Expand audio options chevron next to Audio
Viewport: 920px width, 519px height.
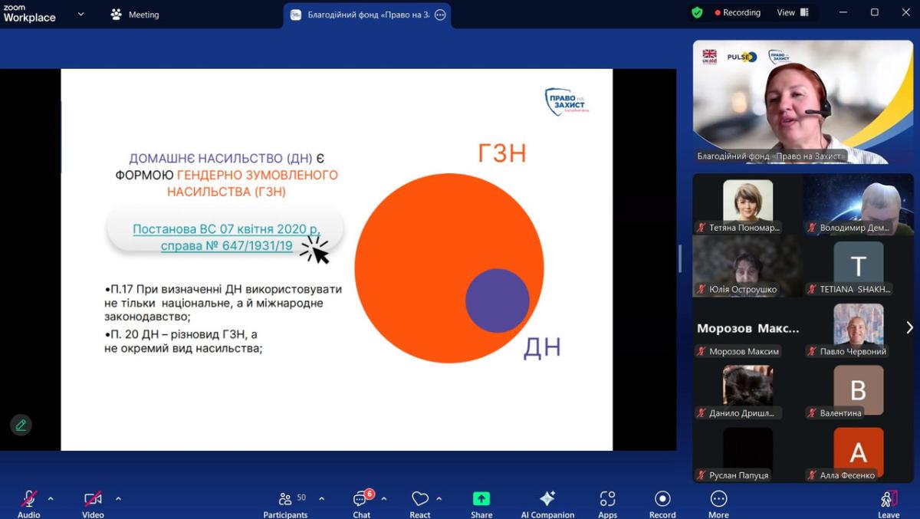51,498
